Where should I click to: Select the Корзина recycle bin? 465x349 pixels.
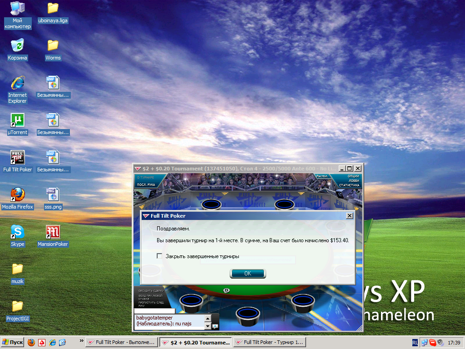(18, 49)
